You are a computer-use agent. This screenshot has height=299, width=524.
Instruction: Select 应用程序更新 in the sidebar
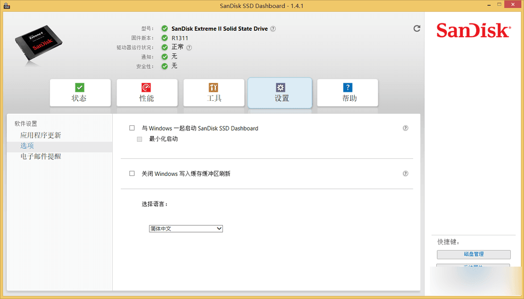click(40, 135)
